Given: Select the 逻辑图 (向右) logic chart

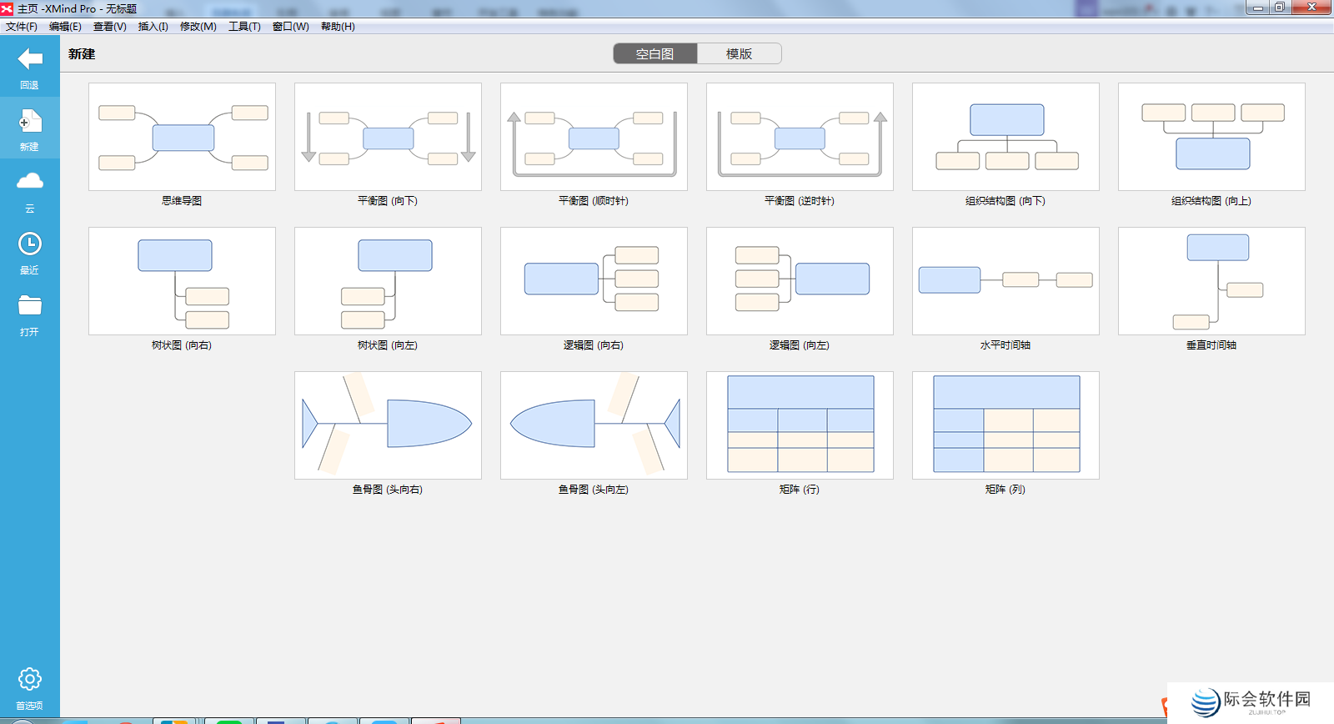Looking at the screenshot, I should [x=594, y=281].
